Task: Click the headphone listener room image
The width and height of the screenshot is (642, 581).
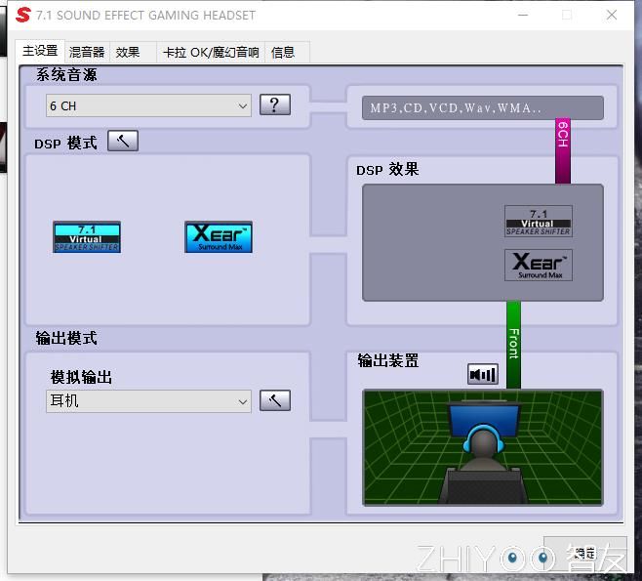Action: click(x=483, y=447)
